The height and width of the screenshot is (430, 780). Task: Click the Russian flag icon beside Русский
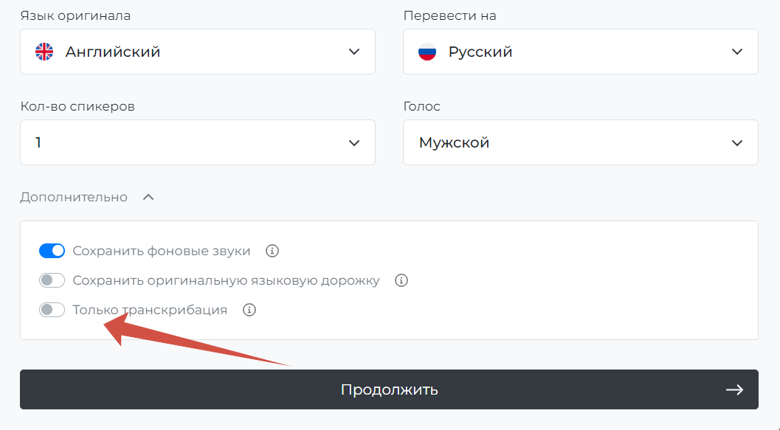click(x=427, y=52)
